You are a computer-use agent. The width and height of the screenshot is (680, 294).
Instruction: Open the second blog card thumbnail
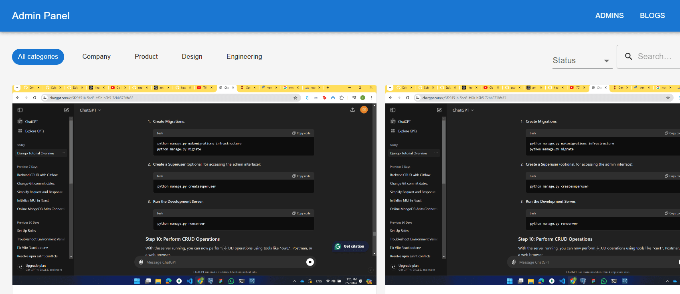tap(532, 185)
